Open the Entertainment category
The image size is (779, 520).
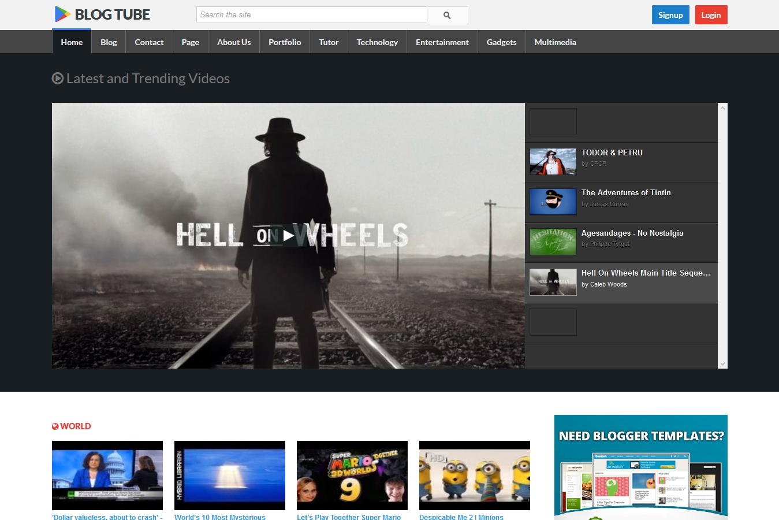pyautogui.click(x=442, y=42)
